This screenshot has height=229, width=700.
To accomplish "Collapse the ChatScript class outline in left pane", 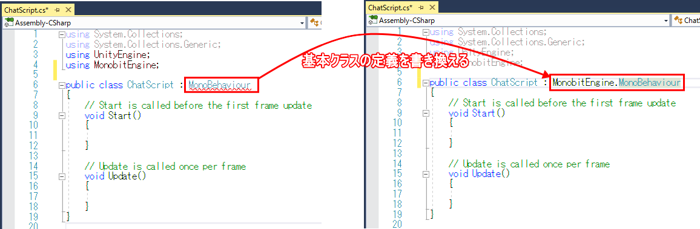I will pos(62,85).
